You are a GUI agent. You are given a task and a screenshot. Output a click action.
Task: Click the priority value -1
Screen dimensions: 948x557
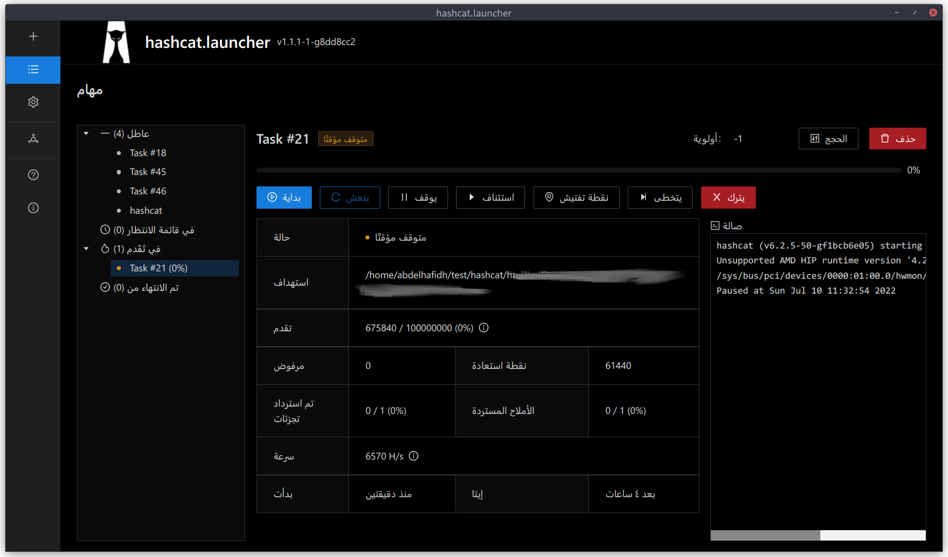[738, 139]
